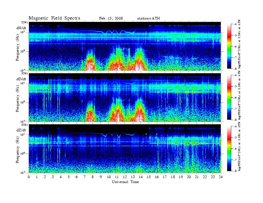Click the hour 19 tick label
The image size is (263, 203).
point(181,177)
